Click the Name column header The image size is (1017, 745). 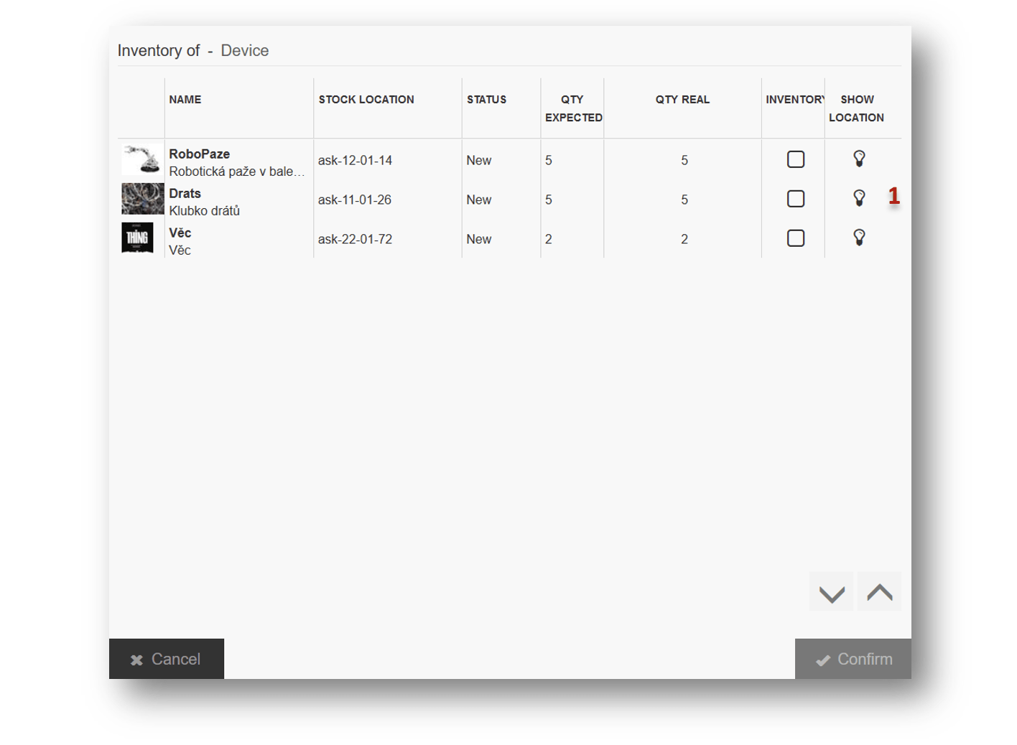[x=185, y=100]
